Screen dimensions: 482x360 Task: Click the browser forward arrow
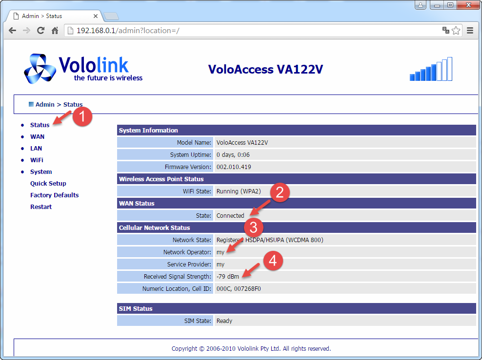pos(26,30)
